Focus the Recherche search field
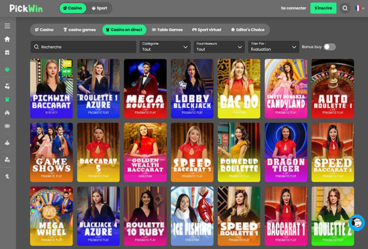The width and height of the screenshot is (368, 249). 84,46
